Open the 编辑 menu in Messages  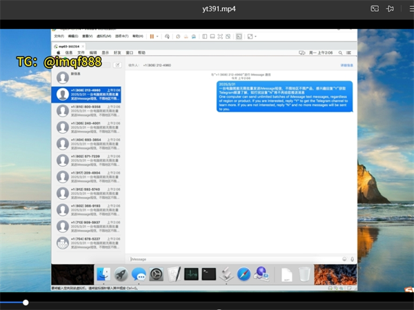pos(92,52)
